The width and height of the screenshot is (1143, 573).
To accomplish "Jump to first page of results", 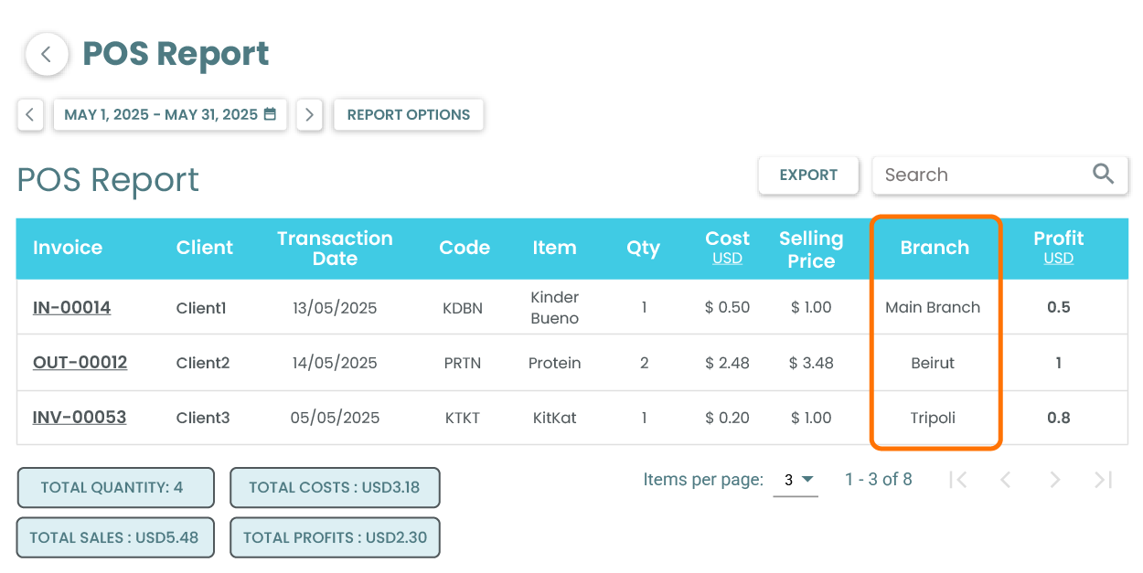I will (x=957, y=480).
